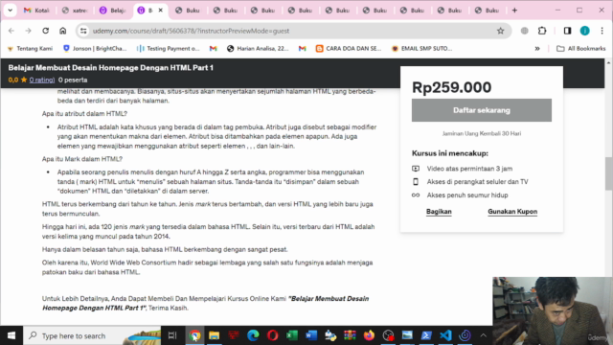Screen dimensions: 613x345
Task: Open Chrome from the taskbar
Action: (194, 335)
